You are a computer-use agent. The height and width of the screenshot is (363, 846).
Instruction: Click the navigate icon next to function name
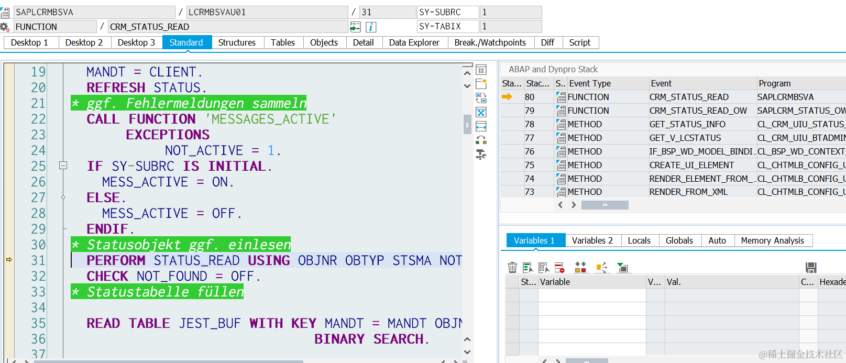point(355,27)
